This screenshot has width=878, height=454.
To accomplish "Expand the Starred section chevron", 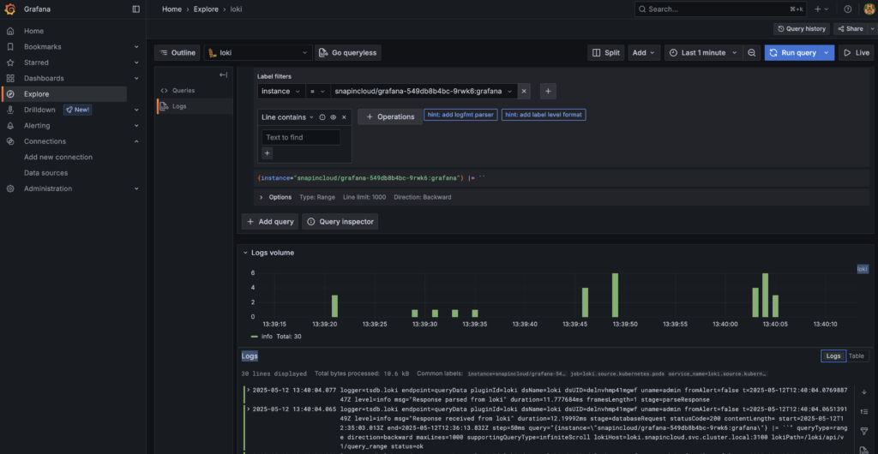I will (x=136, y=63).
